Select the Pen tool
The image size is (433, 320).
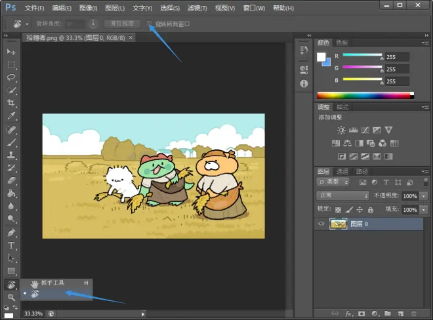point(11,233)
